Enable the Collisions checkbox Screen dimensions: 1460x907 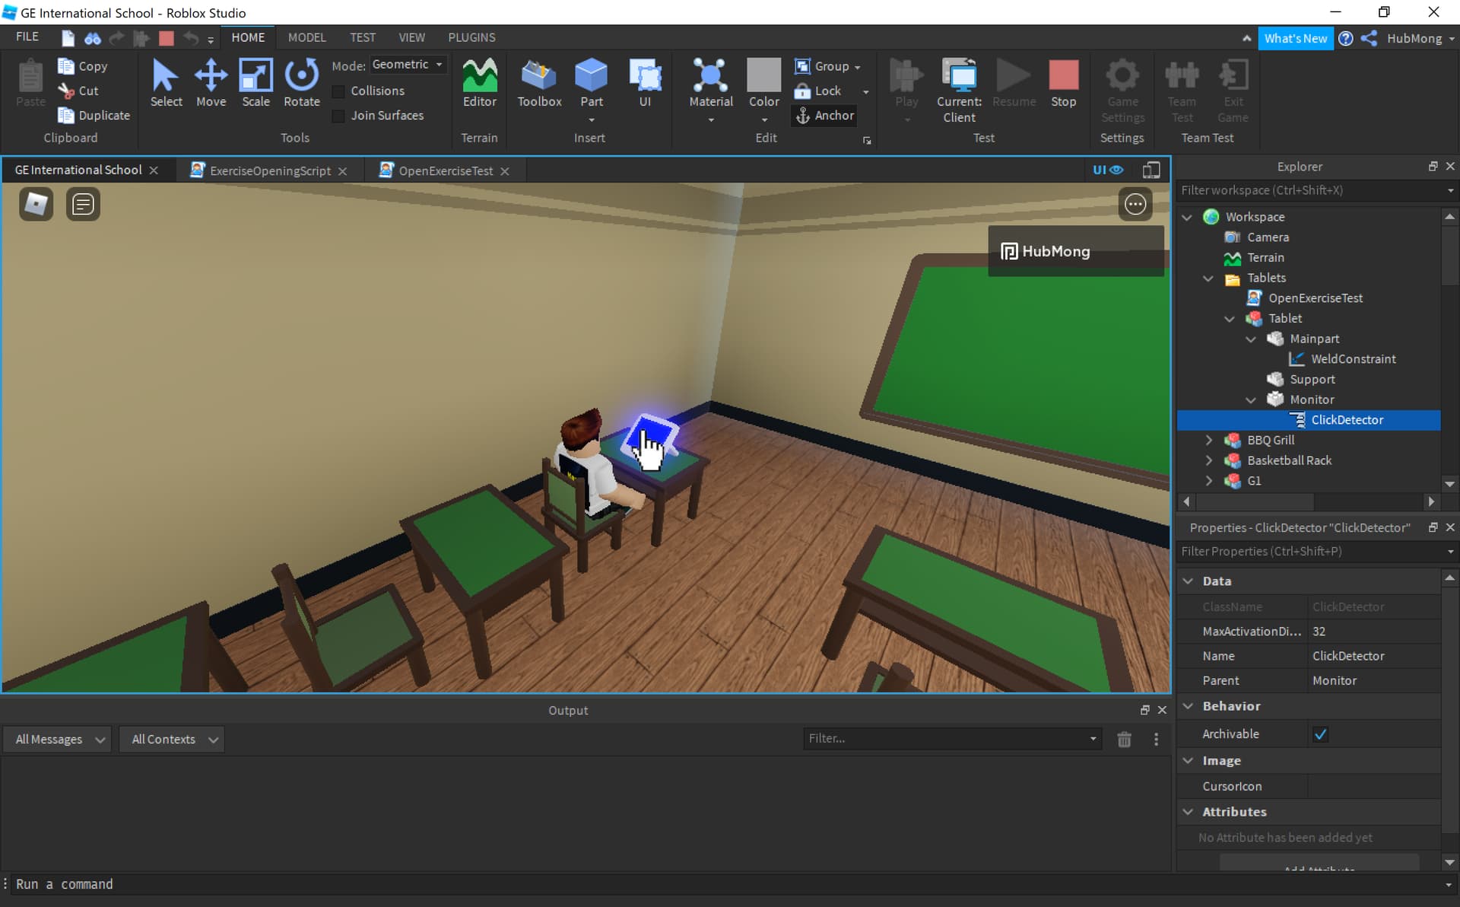pos(338,91)
